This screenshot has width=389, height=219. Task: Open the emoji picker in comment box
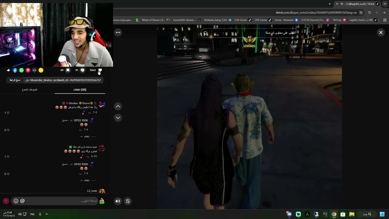[x=16, y=201]
